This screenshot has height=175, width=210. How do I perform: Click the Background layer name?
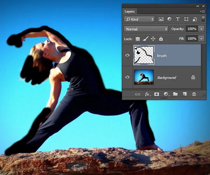click(167, 78)
